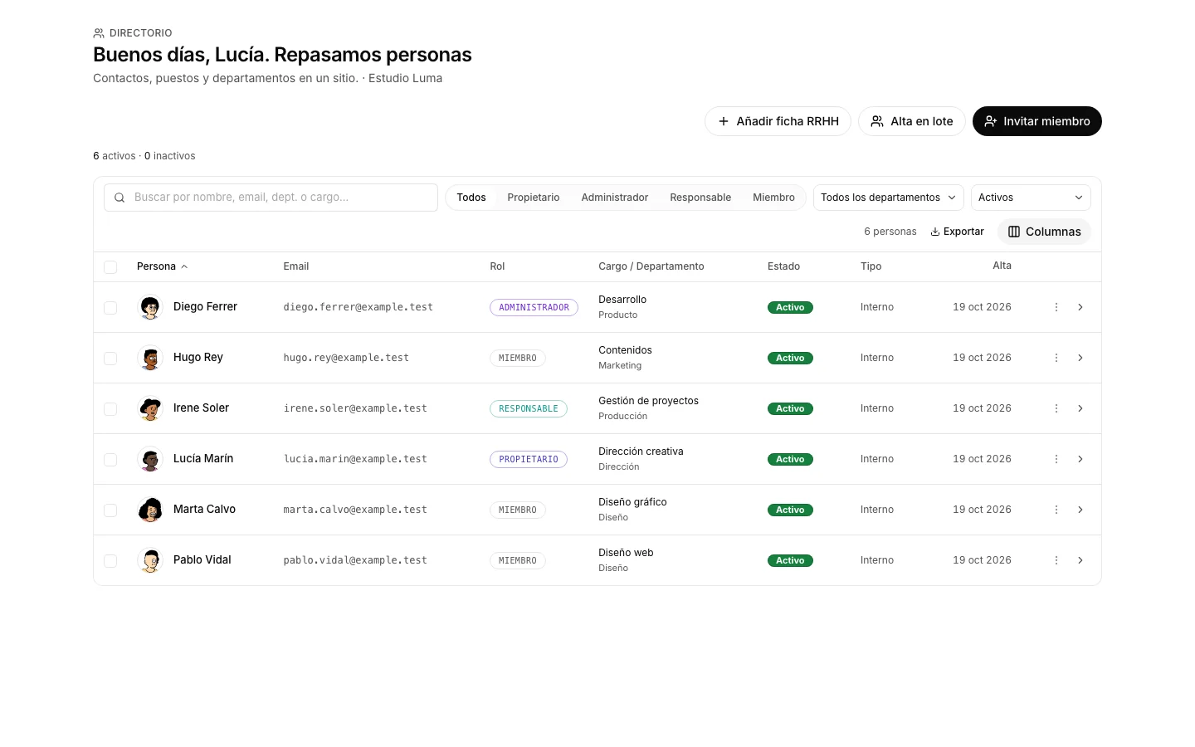The width and height of the screenshot is (1195, 747).
Task: Click the Invitar miembro button
Action: 1037,121
